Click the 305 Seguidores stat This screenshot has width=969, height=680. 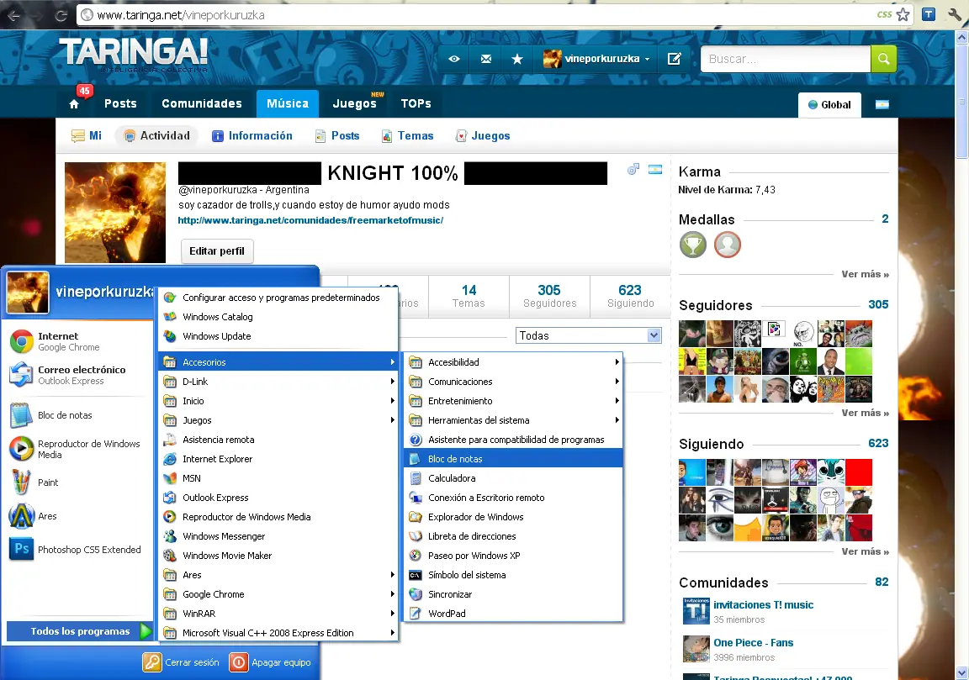pos(549,296)
